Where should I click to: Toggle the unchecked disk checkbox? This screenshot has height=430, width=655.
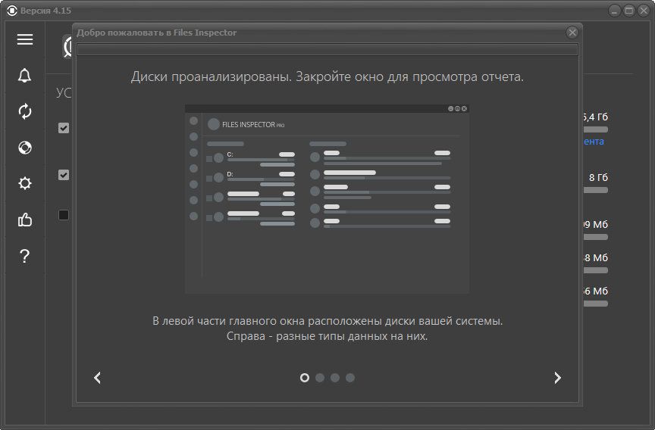tap(64, 215)
